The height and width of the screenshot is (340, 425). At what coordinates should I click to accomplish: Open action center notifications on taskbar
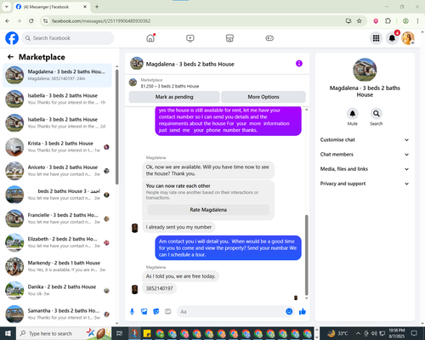(414, 333)
